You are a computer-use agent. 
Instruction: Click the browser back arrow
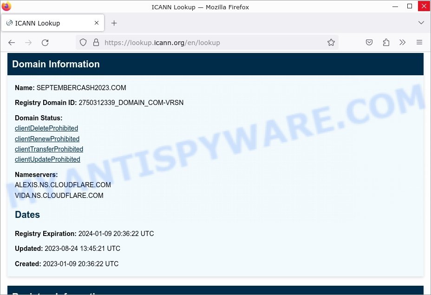tap(12, 43)
